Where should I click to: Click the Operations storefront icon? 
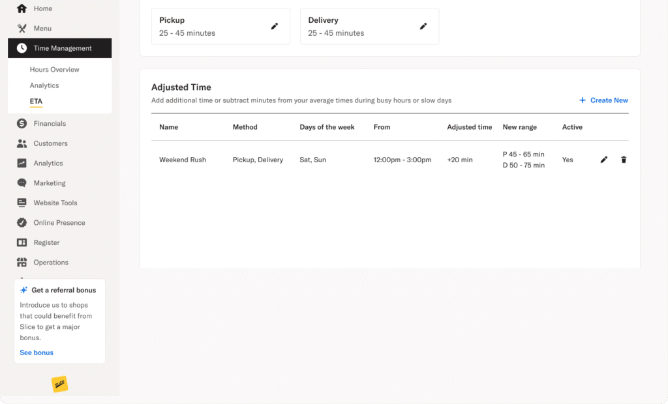coord(22,262)
